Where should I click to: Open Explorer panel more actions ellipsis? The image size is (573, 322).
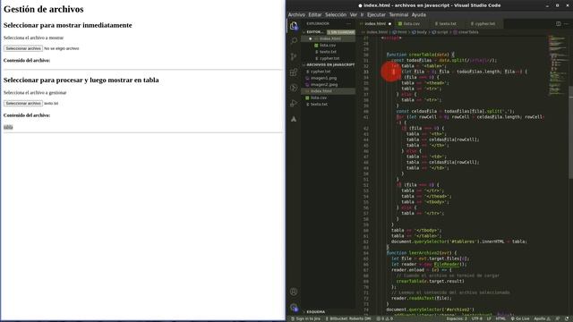click(348, 24)
